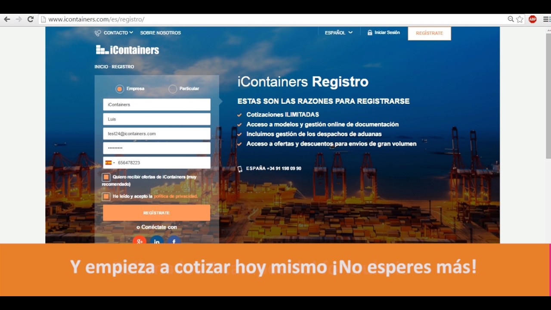Select the Empresa radio option

[x=120, y=89]
